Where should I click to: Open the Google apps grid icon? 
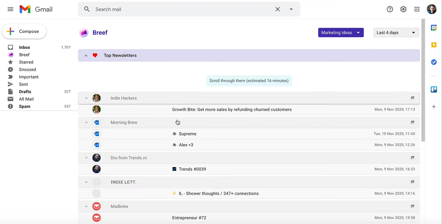417,9
